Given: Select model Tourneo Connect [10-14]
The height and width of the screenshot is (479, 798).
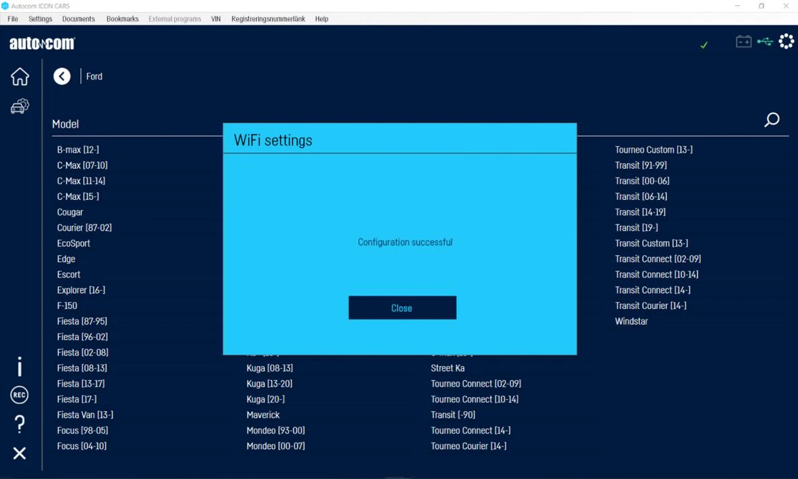Looking at the screenshot, I should point(475,399).
